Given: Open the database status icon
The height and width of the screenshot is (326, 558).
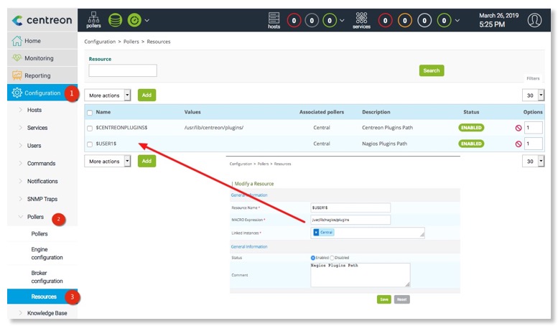Looking at the screenshot, I should (x=115, y=20).
